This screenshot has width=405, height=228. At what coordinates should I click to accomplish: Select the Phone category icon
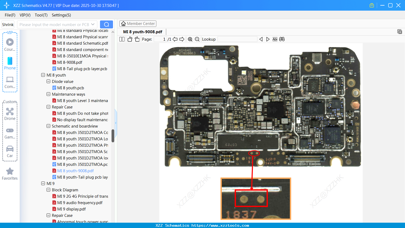(x=10, y=64)
